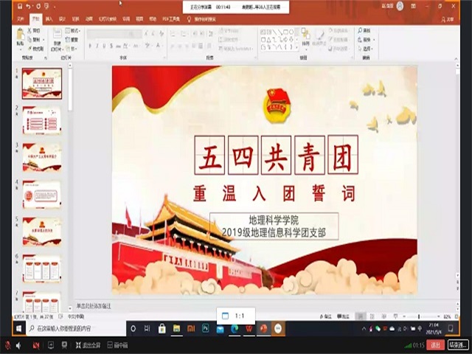This screenshot has height=354, width=472.
Task: Click the 1:1 original size button
Action: point(236,316)
